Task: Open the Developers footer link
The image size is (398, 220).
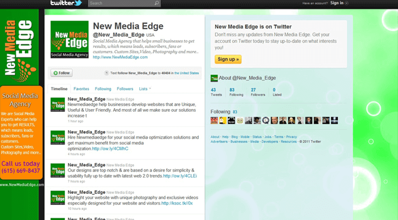Action: pos(270,142)
